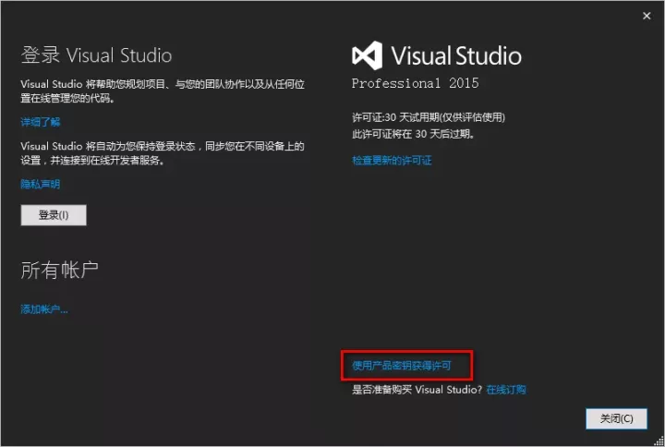Click the 登录 Visual Studio heading
This screenshot has width=665, height=447.
pos(96,55)
